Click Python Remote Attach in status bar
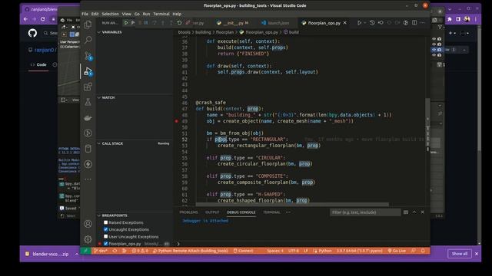The image size is (492, 276). point(190,251)
